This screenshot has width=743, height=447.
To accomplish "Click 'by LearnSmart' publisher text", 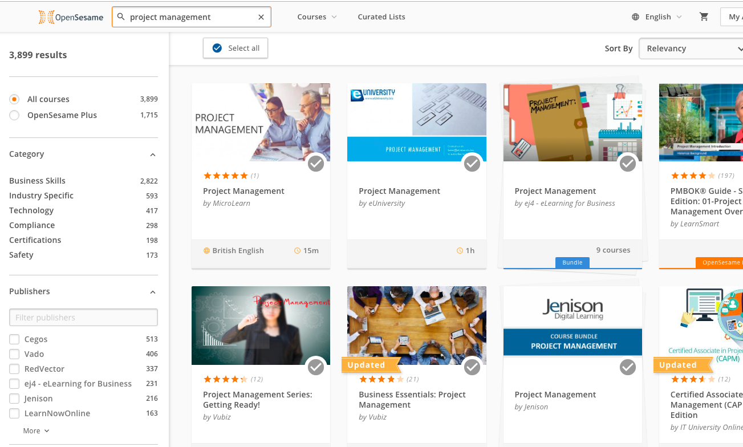I will [695, 223].
